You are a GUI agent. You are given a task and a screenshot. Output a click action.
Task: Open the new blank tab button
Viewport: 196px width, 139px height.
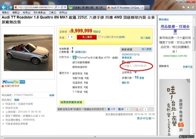point(147,8)
